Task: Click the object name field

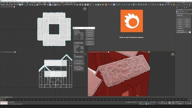Action: [x=182, y=32]
